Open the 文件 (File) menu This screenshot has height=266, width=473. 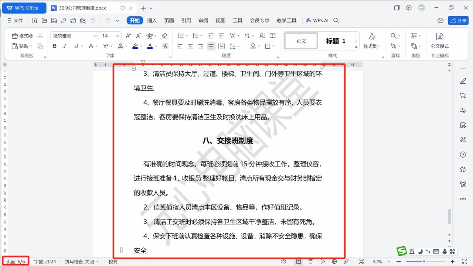coord(15,21)
